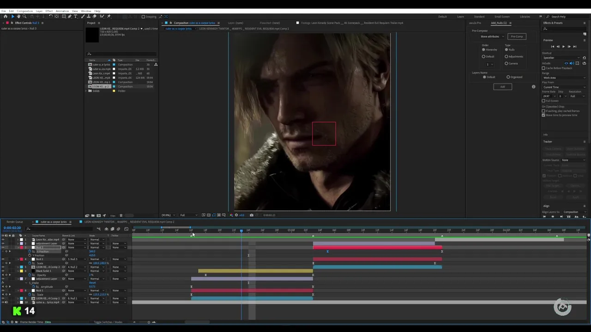Click the yellow label swatch of Black Solid 1
The width and height of the screenshot is (591, 332).
[x=21, y=271]
